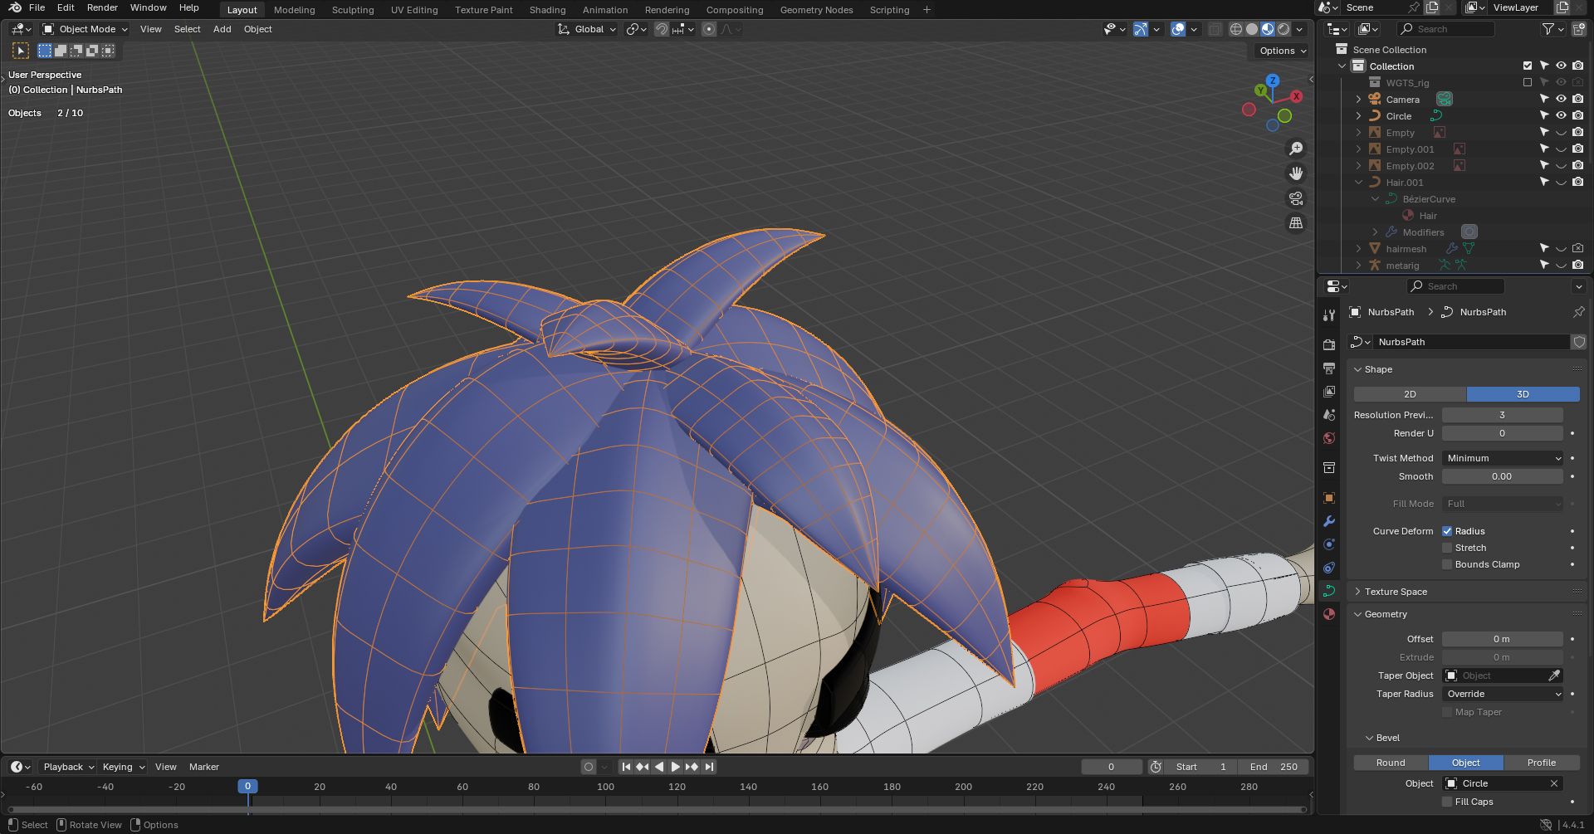Open the Material properties tab
Viewport: 1594px width, 834px height.
[1329, 614]
